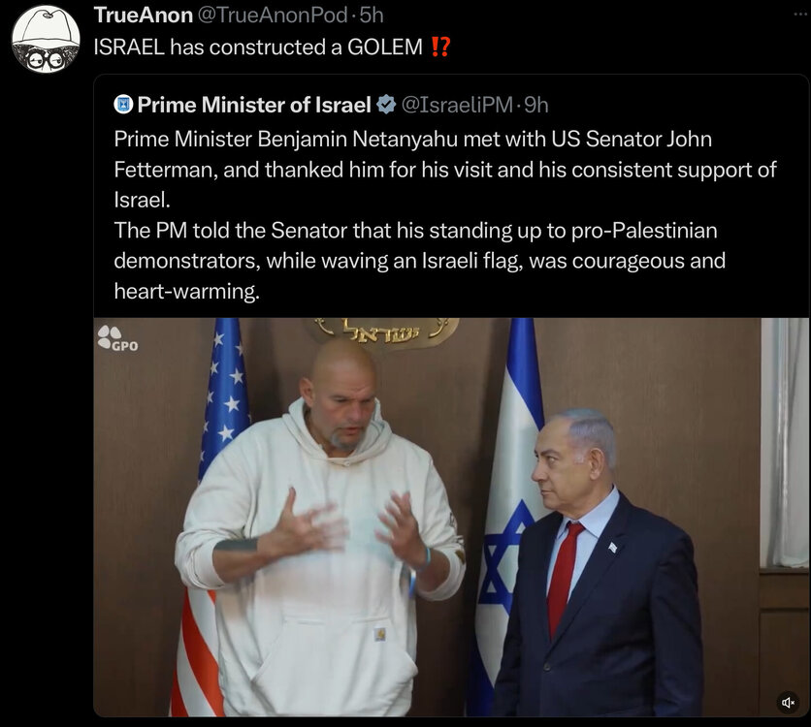811x727 pixels.
Task: Click the quoted tweet's 9h timestamp
Action: (536, 105)
